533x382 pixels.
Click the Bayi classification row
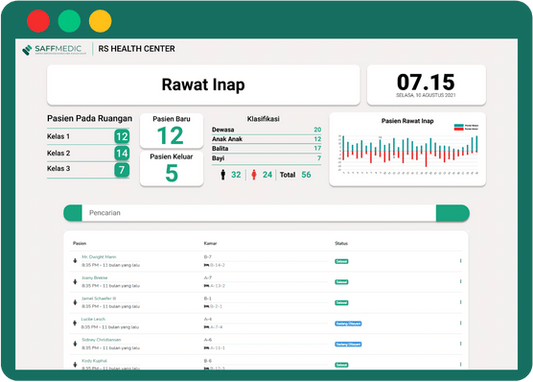pyautogui.click(x=266, y=158)
